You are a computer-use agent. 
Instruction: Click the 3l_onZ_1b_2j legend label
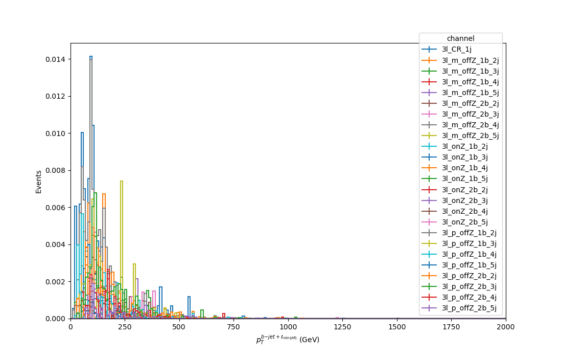click(464, 146)
